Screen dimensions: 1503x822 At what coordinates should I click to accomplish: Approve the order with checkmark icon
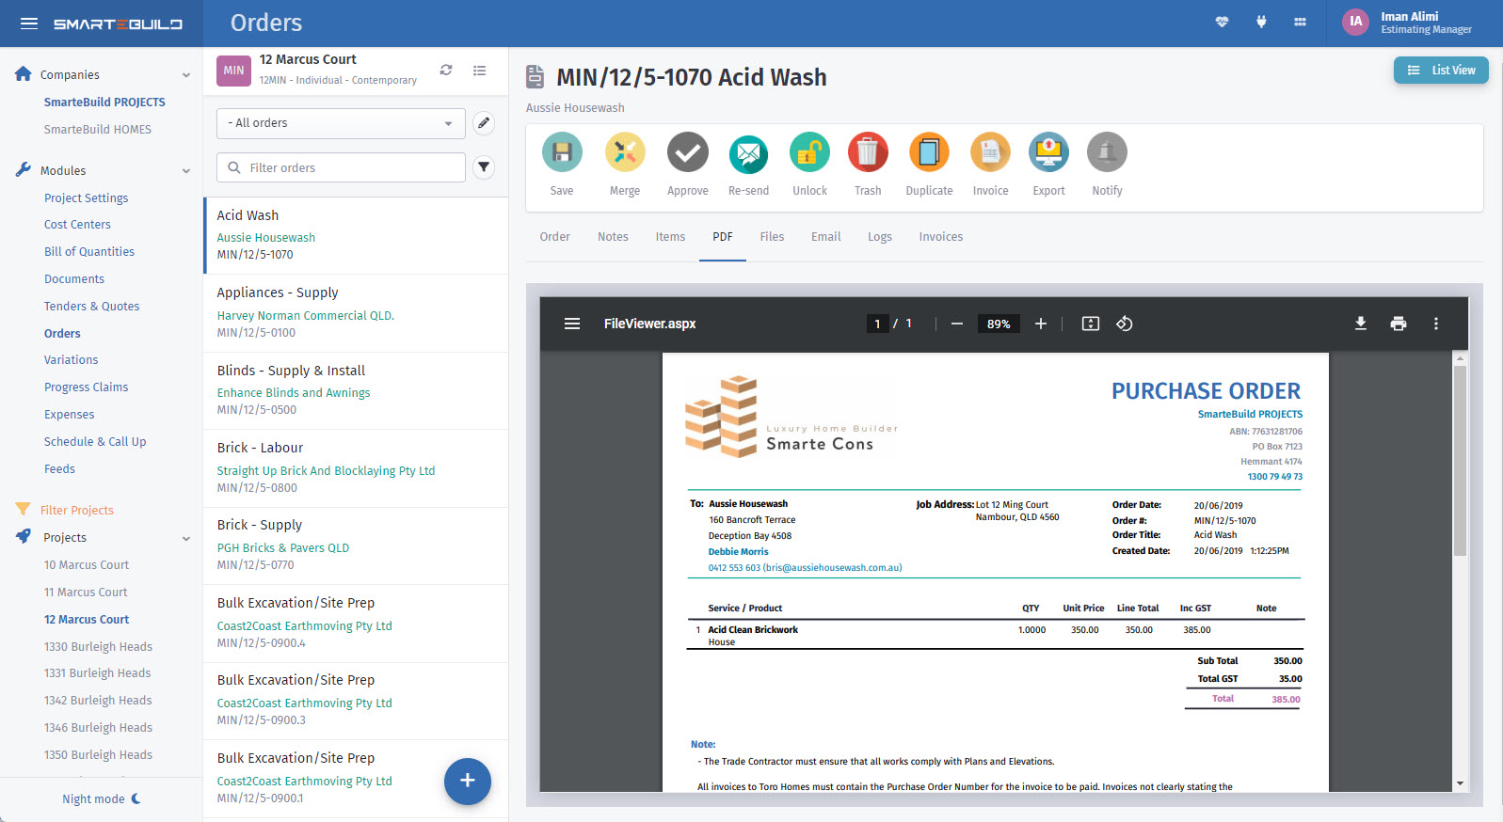pos(688,152)
